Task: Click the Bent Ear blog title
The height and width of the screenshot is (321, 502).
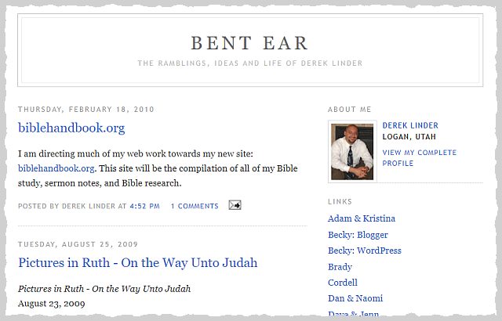Action: pyautogui.click(x=250, y=43)
